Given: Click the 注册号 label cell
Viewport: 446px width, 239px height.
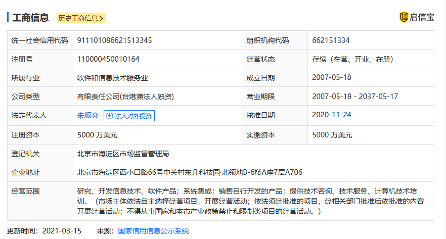Looking at the screenshot, I should [x=40, y=59].
